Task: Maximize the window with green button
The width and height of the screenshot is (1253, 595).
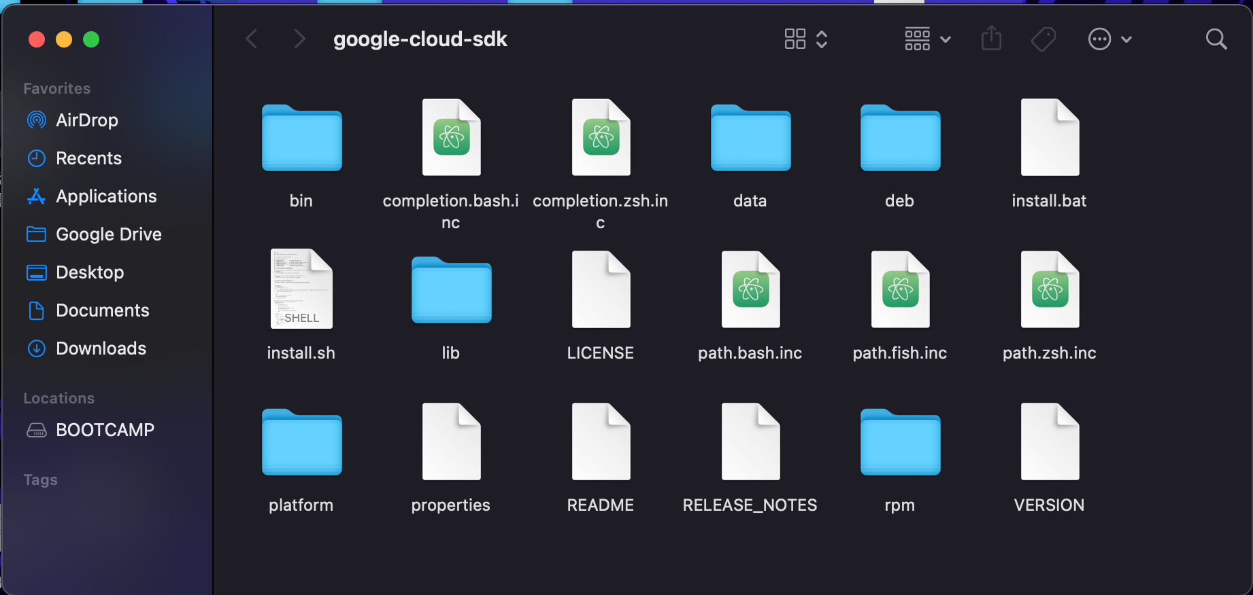Action: [91, 39]
